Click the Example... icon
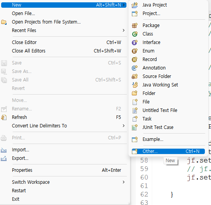Viewport: 211px width, 205px height. click(135, 139)
